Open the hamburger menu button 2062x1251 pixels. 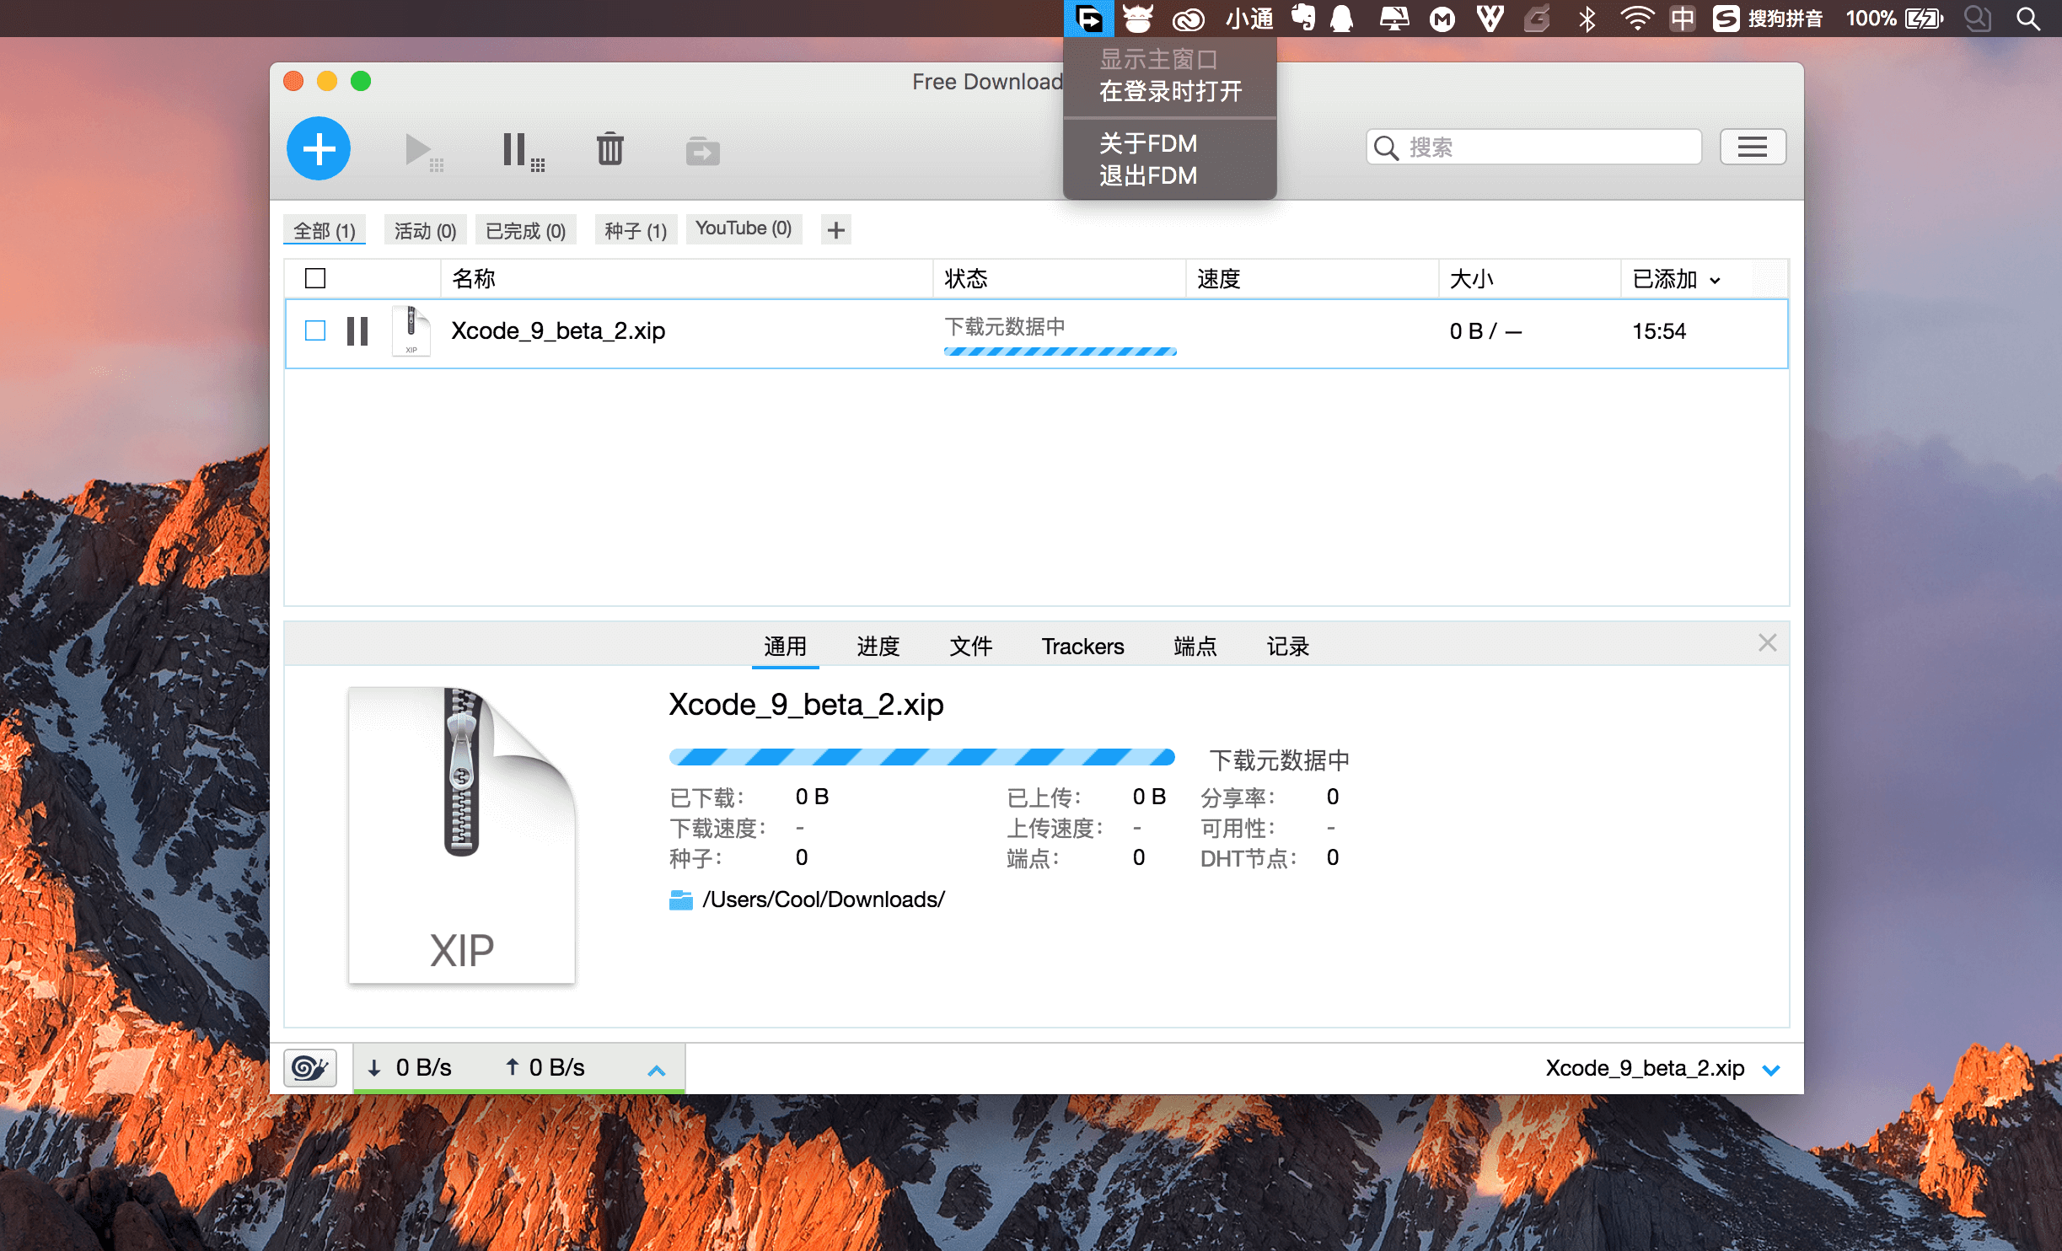[x=1752, y=148]
